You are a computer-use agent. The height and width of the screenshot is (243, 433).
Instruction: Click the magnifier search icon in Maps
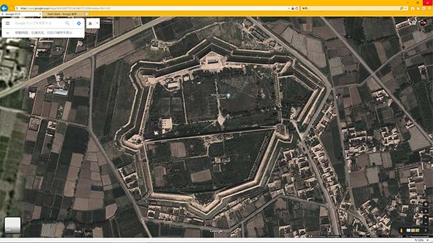pyautogui.click(x=67, y=24)
